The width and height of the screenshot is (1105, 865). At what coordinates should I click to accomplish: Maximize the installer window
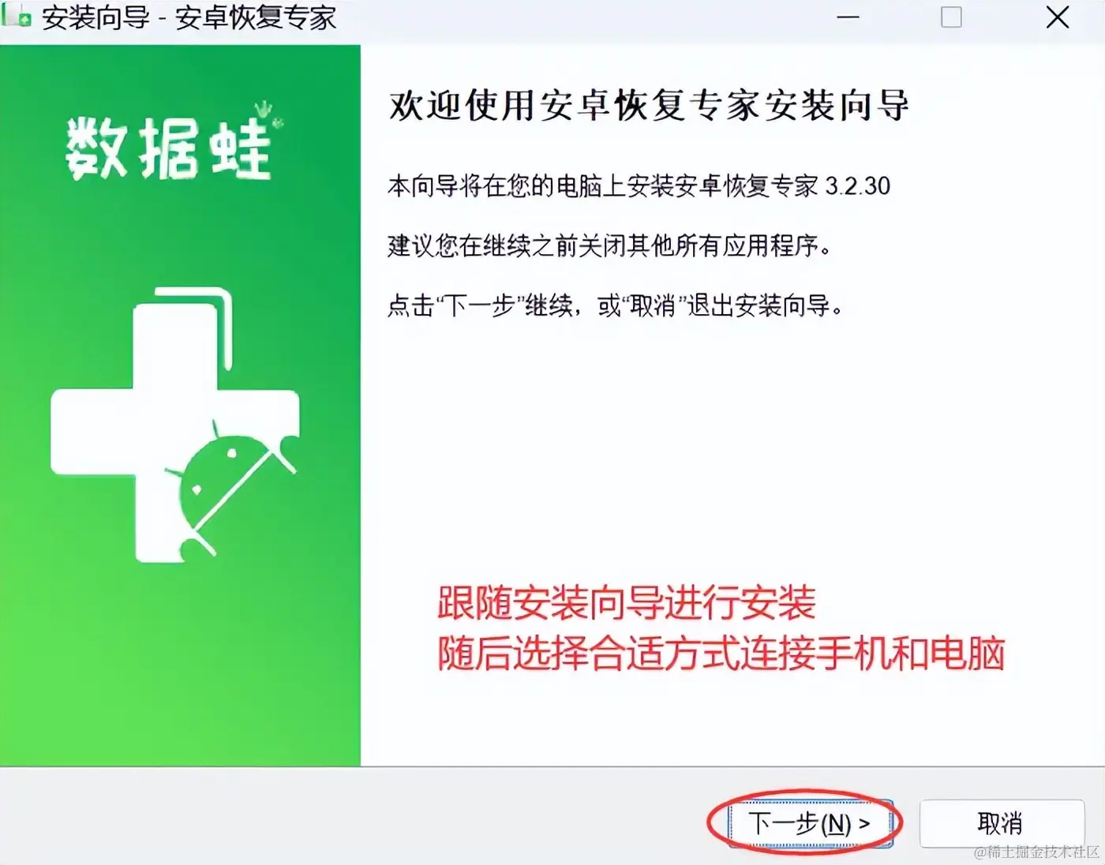[x=951, y=17]
